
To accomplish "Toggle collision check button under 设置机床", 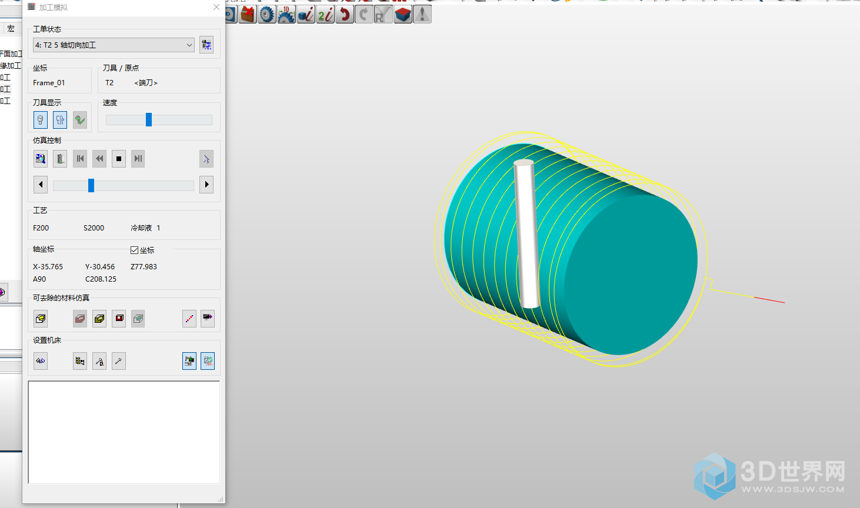I will [208, 361].
